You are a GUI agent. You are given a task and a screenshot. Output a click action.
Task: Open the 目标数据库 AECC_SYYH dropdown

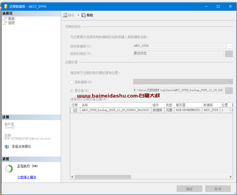(230, 46)
